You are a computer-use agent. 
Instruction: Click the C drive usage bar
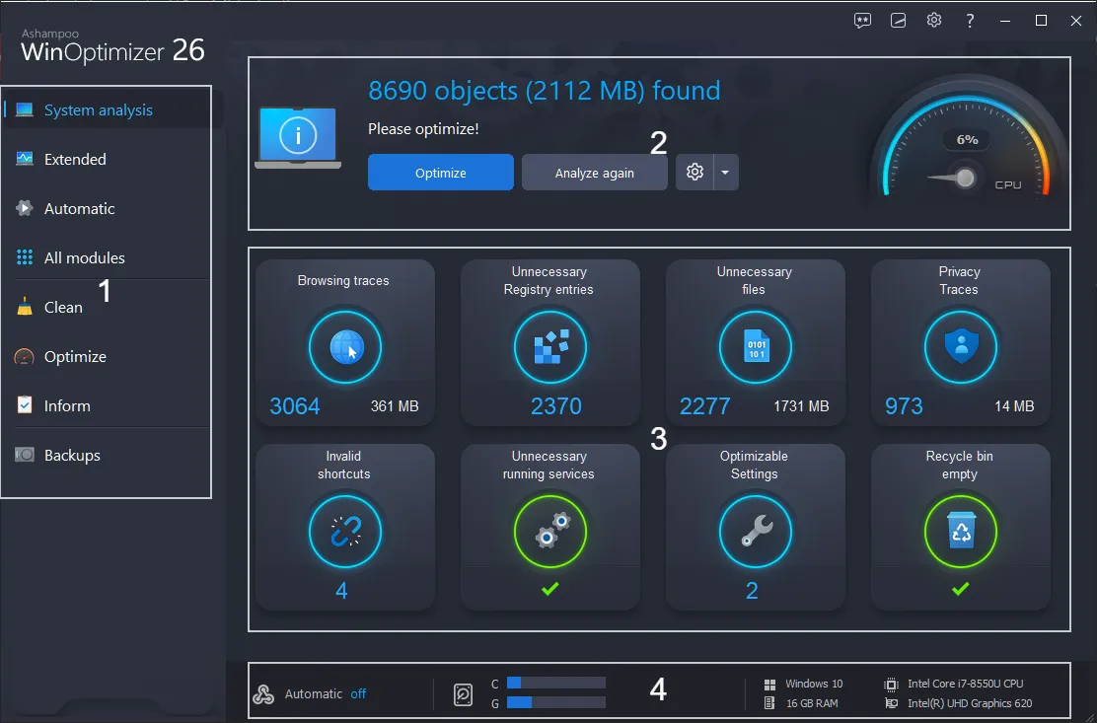tap(555, 681)
